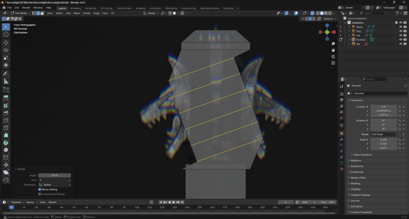The width and height of the screenshot is (409, 219).
Task: Expand the Pommel object in the outliner
Action: pos(349,39)
